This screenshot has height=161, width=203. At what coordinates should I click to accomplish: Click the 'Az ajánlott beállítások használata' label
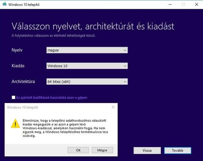click(52, 97)
